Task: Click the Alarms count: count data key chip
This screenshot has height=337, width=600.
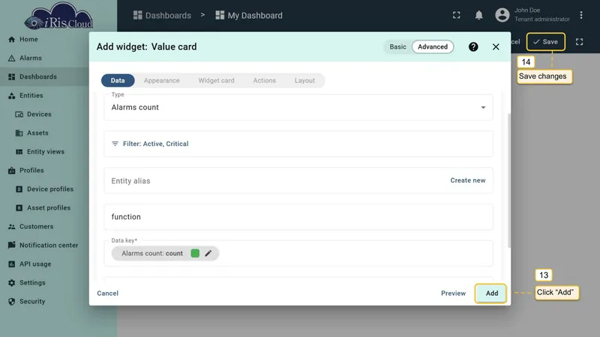Action: coord(165,253)
